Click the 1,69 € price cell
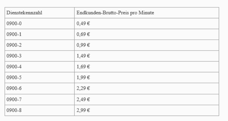Image resolution: width=228 pixels, height=121 pixels. pyautogui.click(x=147, y=67)
